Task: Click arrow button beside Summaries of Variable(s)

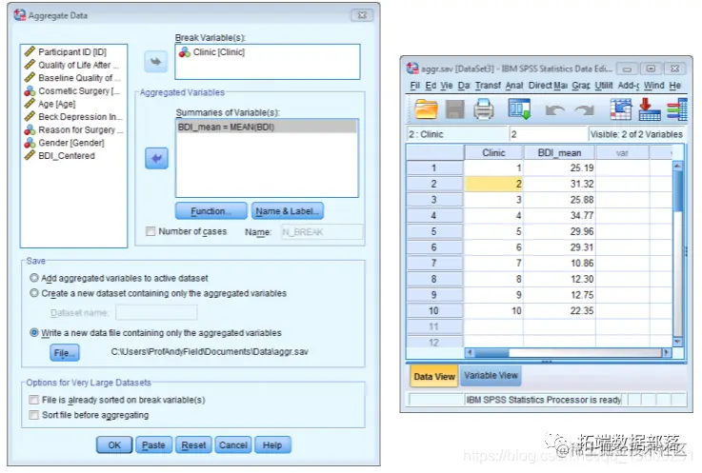Action: pos(156,158)
